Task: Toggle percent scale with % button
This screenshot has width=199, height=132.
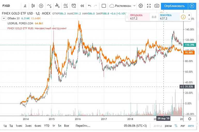Action: click(176, 126)
